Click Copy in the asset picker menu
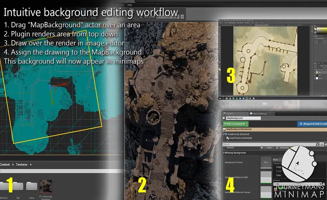Viewport: 327px width, 200px height. [x=278, y=167]
